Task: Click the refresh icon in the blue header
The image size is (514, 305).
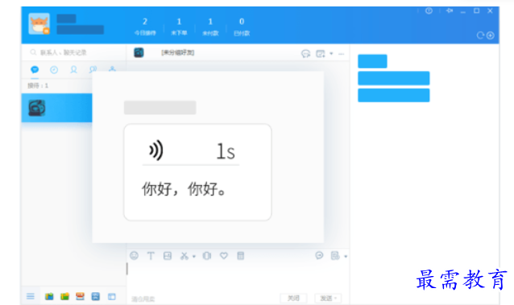Action: click(480, 35)
